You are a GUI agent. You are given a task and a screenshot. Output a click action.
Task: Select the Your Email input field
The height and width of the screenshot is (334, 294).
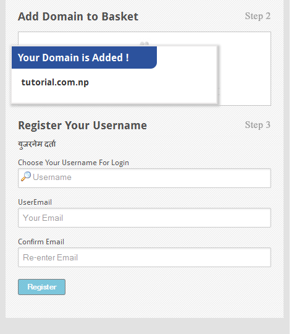[145, 218]
